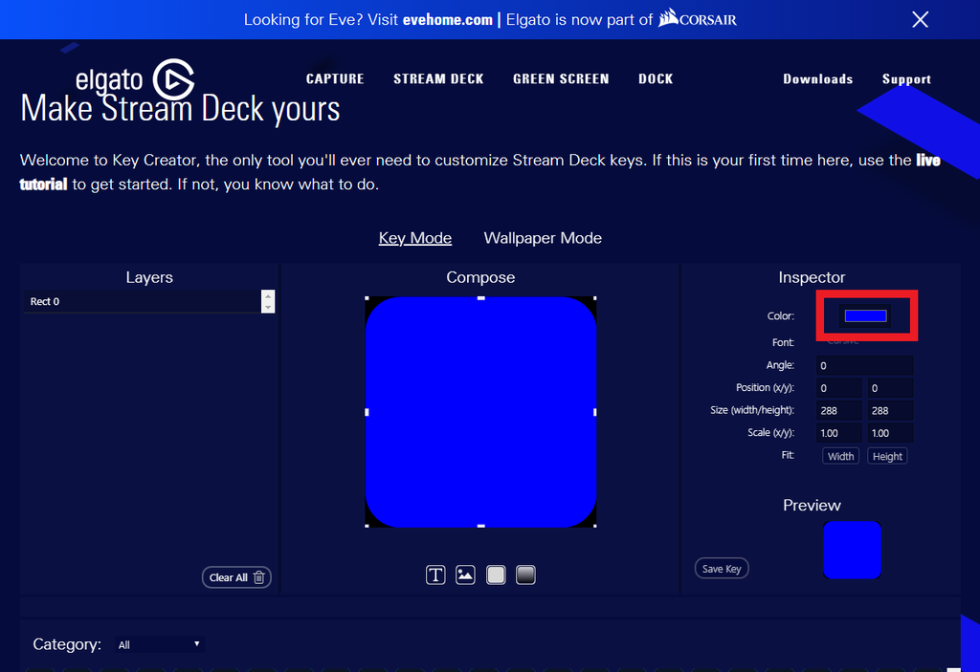The height and width of the screenshot is (672, 980).
Task: Select the Rect 0 layer
Action: 143,301
